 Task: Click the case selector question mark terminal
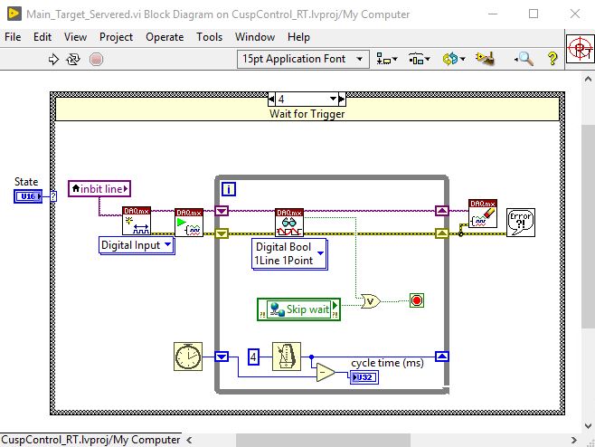click(x=53, y=196)
